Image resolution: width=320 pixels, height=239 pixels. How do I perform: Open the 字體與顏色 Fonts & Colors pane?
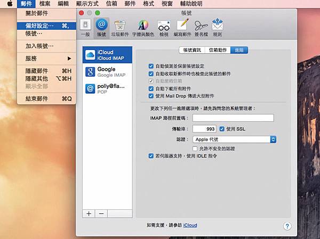click(x=143, y=28)
